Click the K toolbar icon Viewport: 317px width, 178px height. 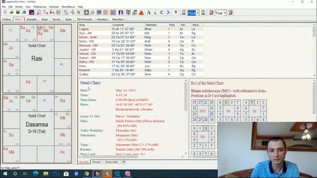point(72,12)
